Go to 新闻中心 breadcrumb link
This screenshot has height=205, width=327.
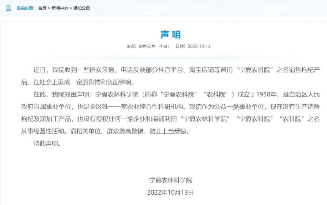pos(60,8)
